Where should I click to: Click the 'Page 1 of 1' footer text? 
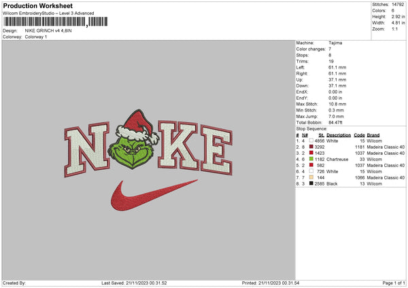click(x=394, y=283)
